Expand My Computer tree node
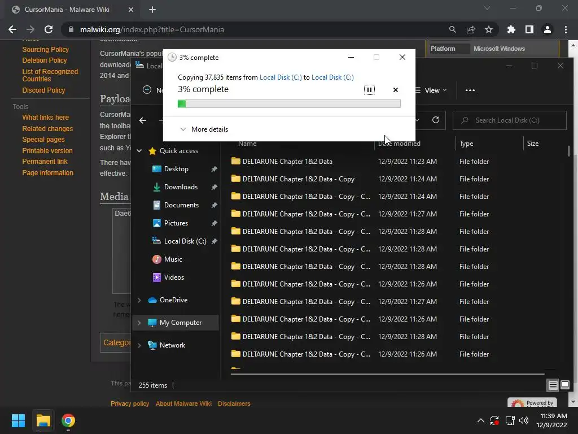Viewport: 578px width, 434px height. pos(139,323)
